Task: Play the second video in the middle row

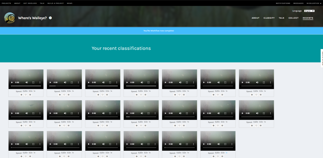Action: [50, 113]
